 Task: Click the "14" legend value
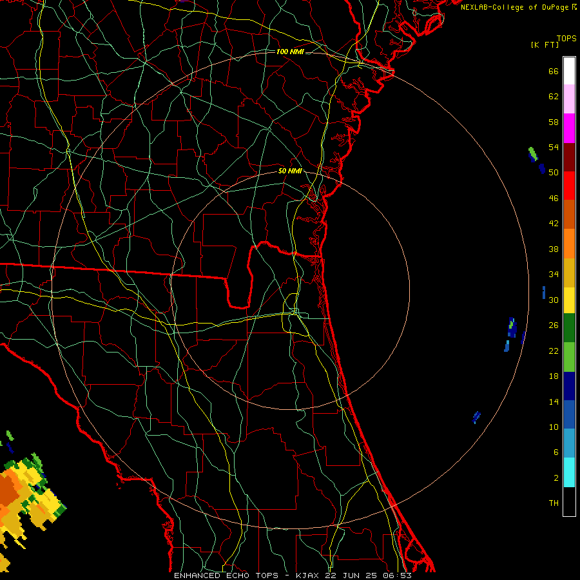(554, 401)
